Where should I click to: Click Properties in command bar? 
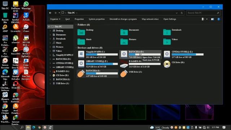click(x=79, y=19)
